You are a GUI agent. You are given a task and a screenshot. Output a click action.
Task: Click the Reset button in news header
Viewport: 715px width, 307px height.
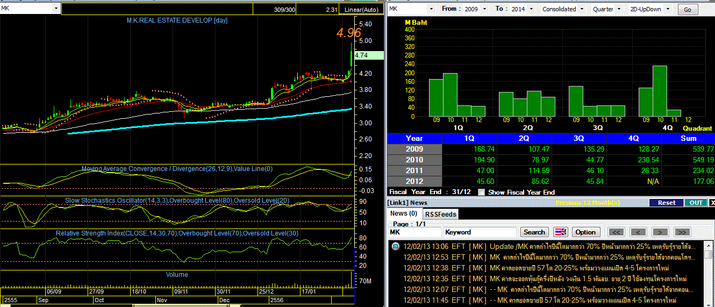pyautogui.click(x=666, y=203)
